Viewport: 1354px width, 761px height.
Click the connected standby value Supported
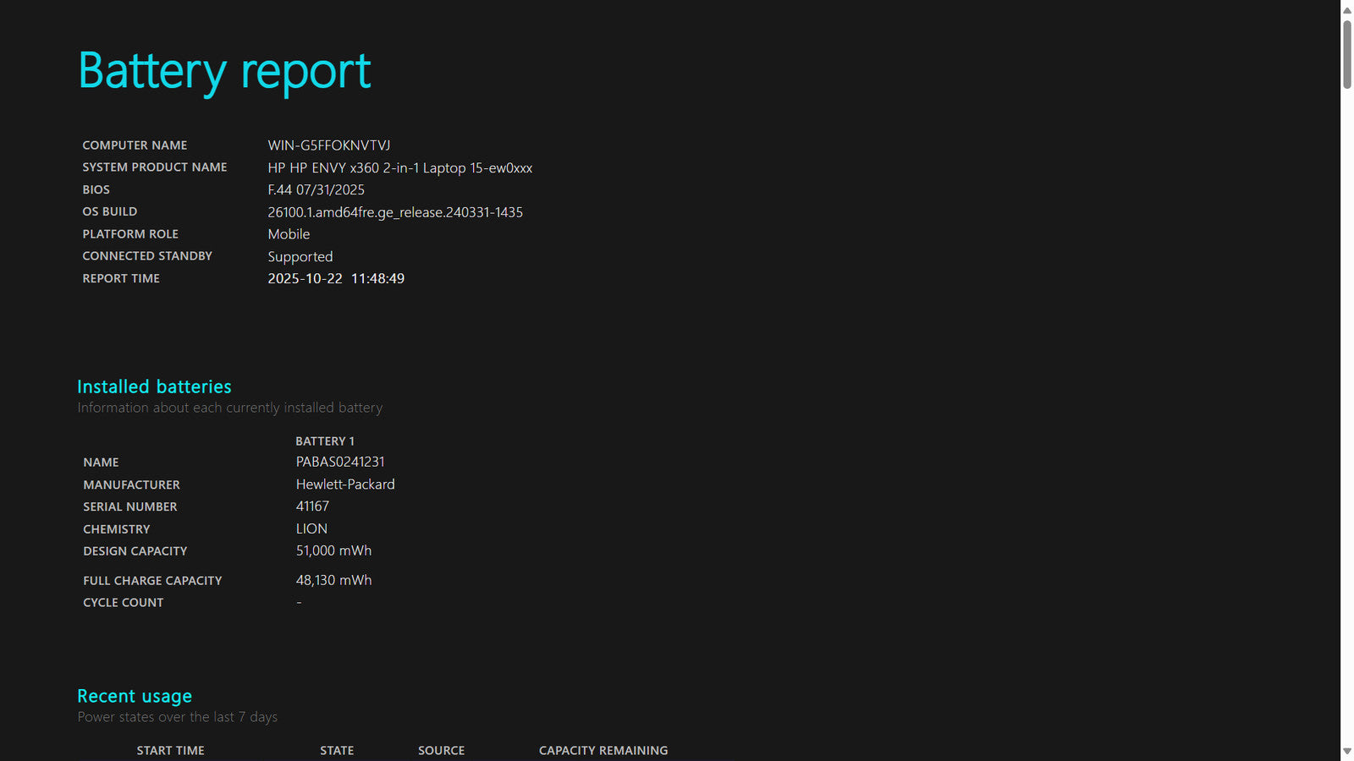[x=300, y=257]
